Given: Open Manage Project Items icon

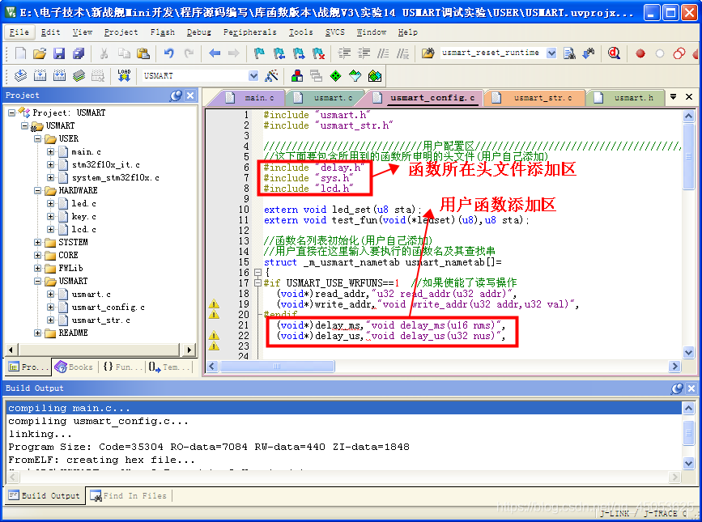Looking at the screenshot, I should 296,75.
